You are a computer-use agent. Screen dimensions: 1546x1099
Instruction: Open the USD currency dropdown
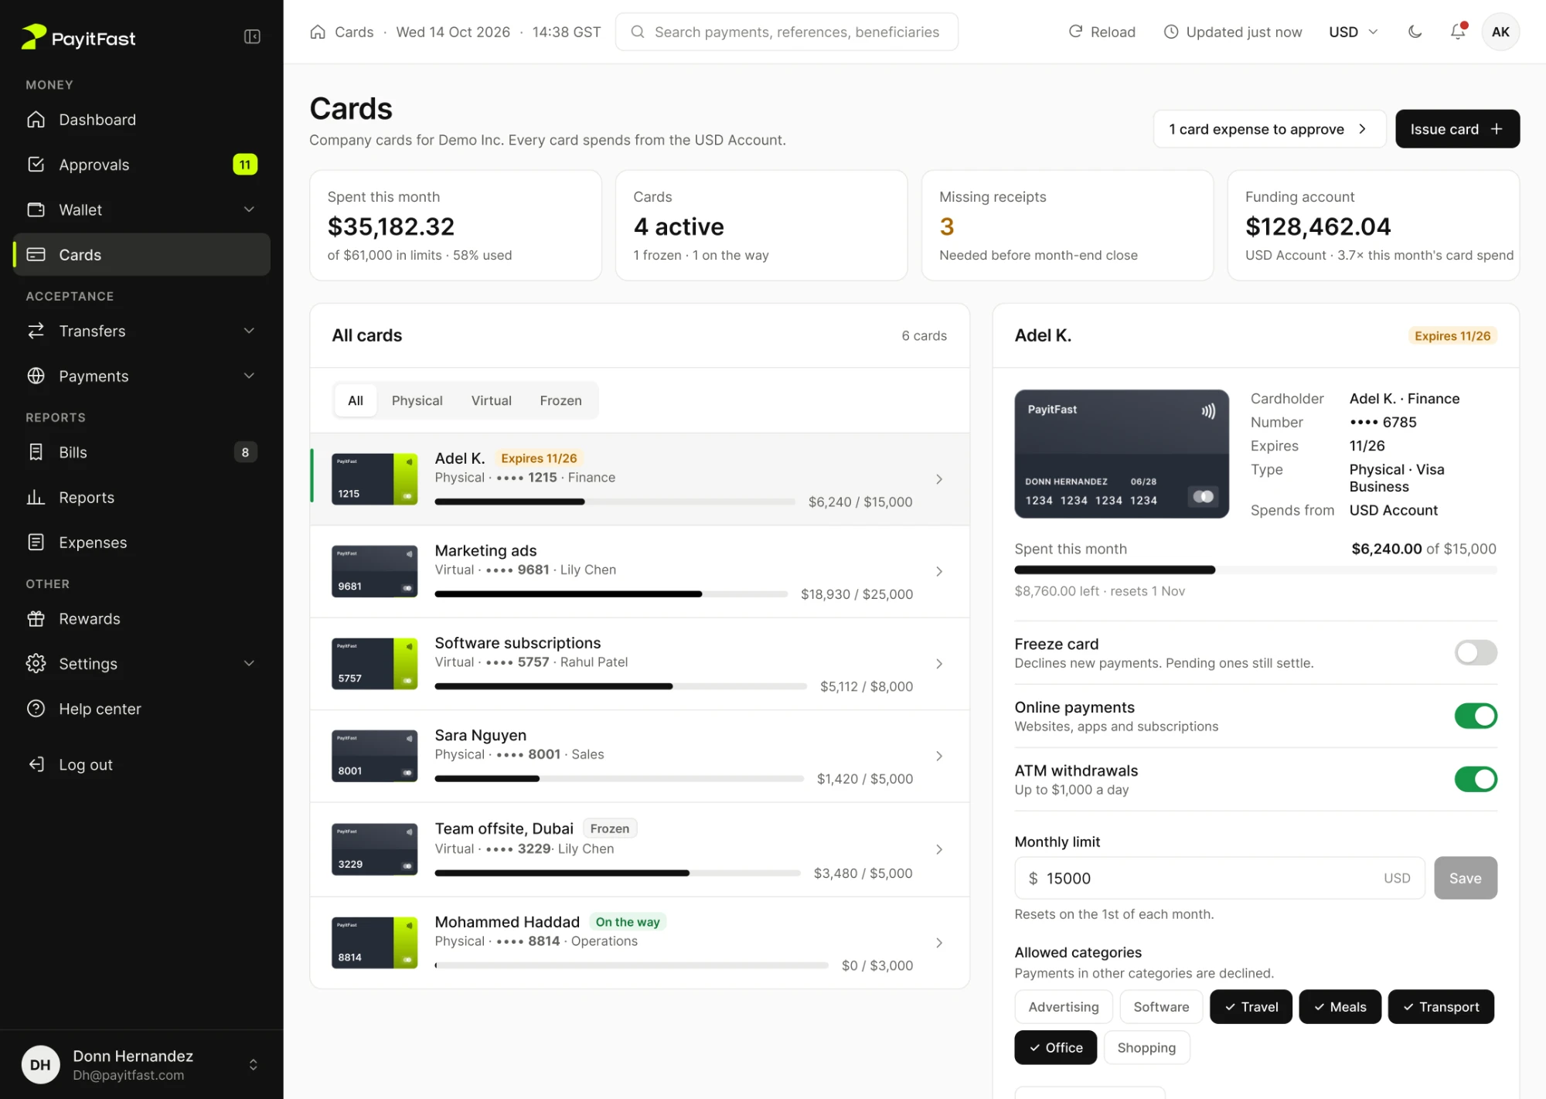pos(1354,32)
